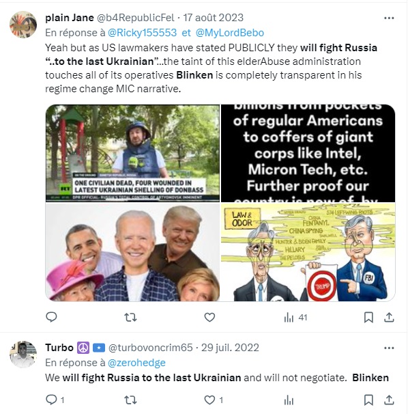
Task: Open @Ricky155553 profile link
Action: tap(142, 33)
